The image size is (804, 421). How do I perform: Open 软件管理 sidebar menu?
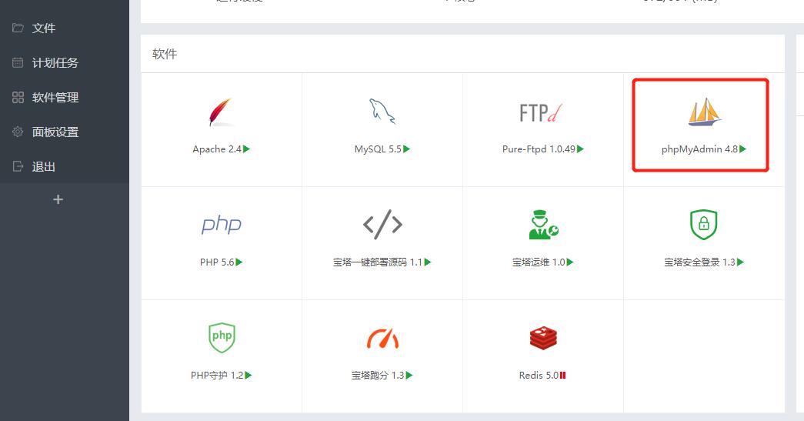point(55,98)
